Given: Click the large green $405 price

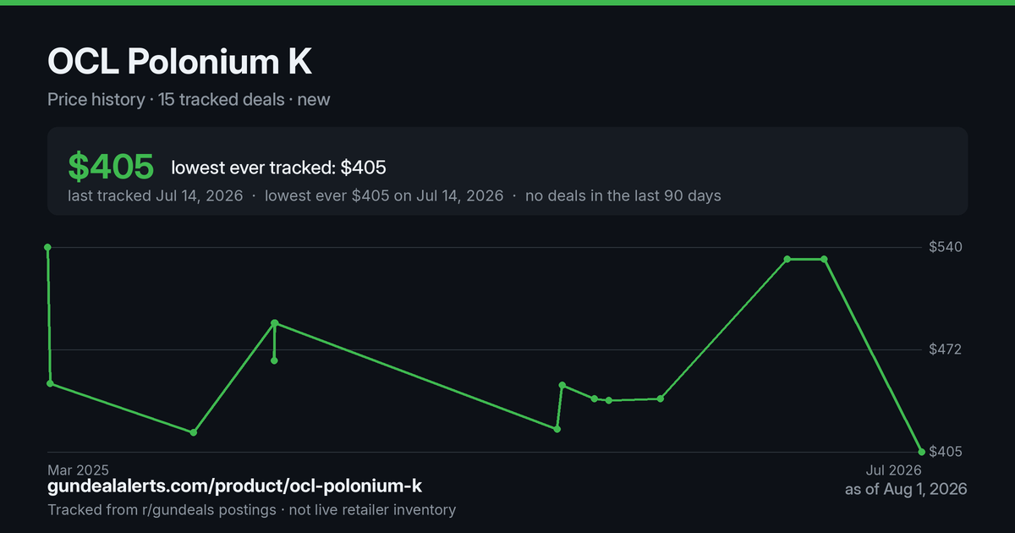Looking at the screenshot, I should point(111,168).
